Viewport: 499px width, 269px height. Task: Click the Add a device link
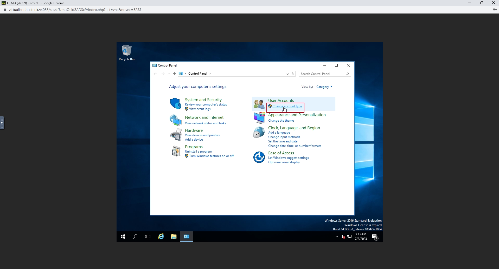pyautogui.click(x=194, y=140)
